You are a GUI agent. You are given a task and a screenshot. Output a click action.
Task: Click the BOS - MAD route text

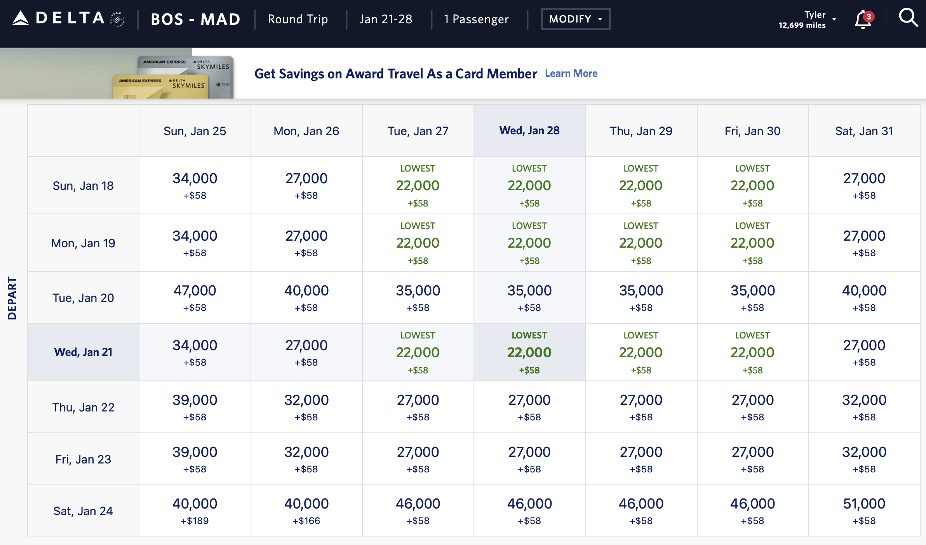[195, 19]
